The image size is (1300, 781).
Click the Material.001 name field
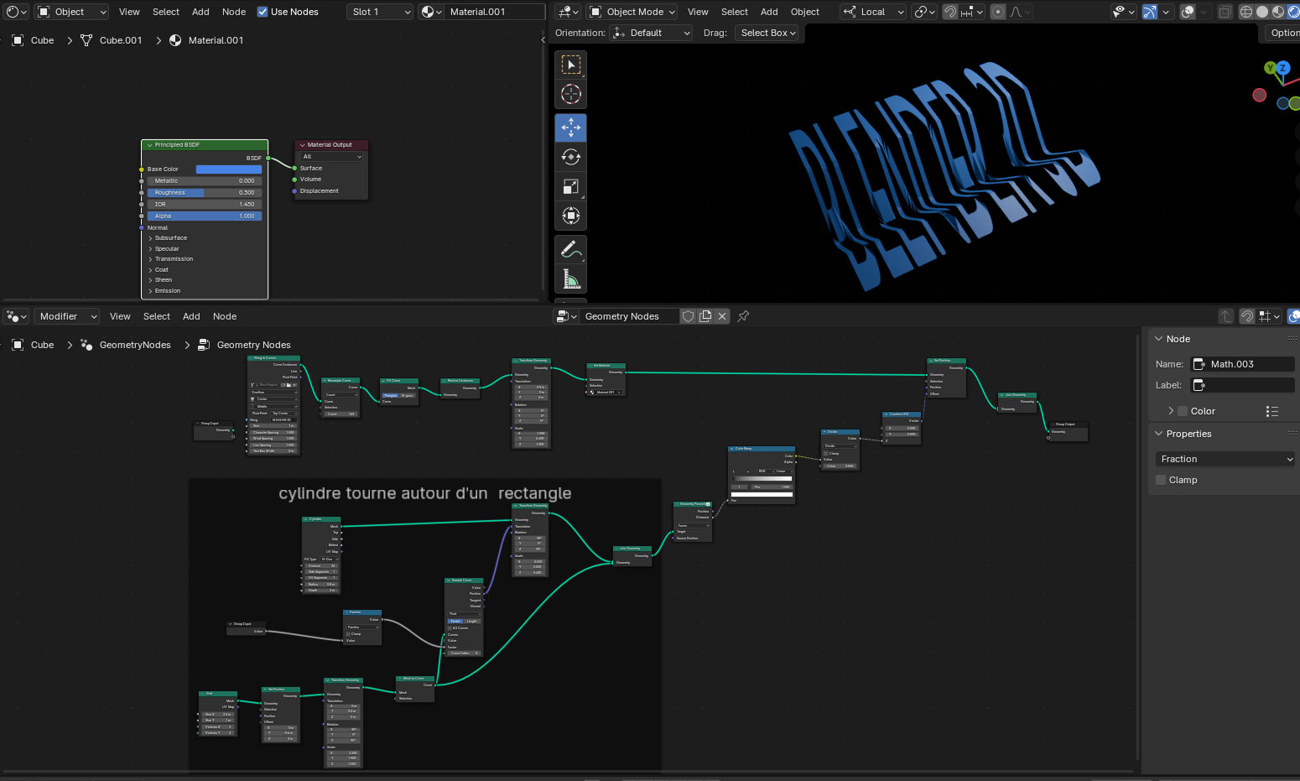pyautogui.click(x=495, y=12)
